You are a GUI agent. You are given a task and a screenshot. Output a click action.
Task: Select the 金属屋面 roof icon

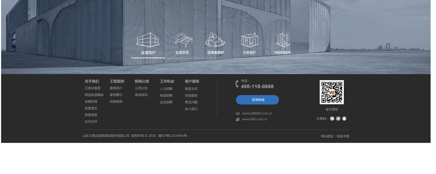coord(183,40)
